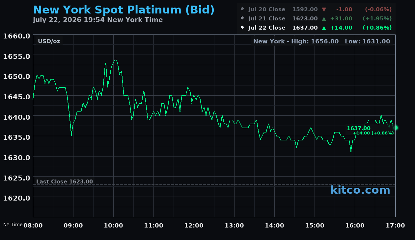Click the (+0.86%) percentage in legend
Viewport: 415px width, 240px height.
[377, 28]
